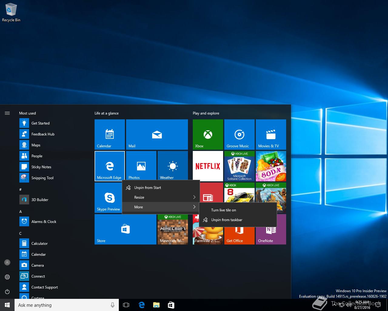
Task: Open the Netflix tile
Action: click(x=208, y=166)
